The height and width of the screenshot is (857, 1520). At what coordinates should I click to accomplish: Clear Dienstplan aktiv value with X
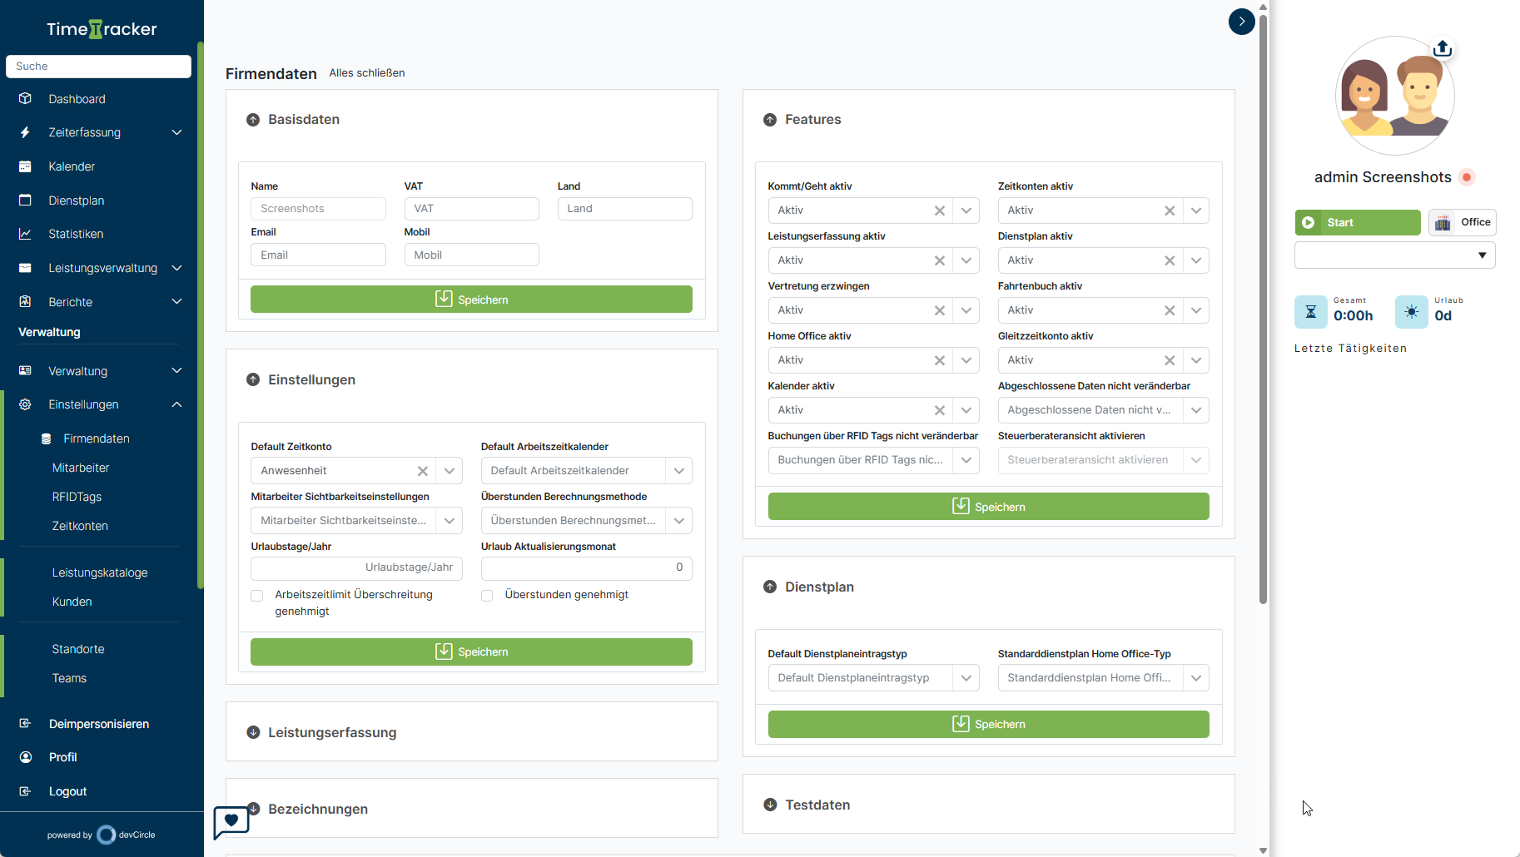pos(1170,260)
